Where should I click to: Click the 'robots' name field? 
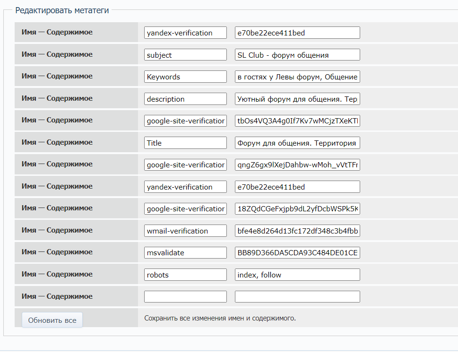[185, 275]
